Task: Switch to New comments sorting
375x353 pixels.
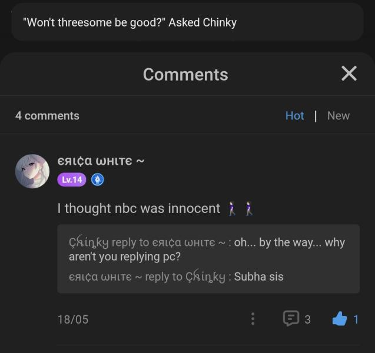Action: click(x=338, y=116)
